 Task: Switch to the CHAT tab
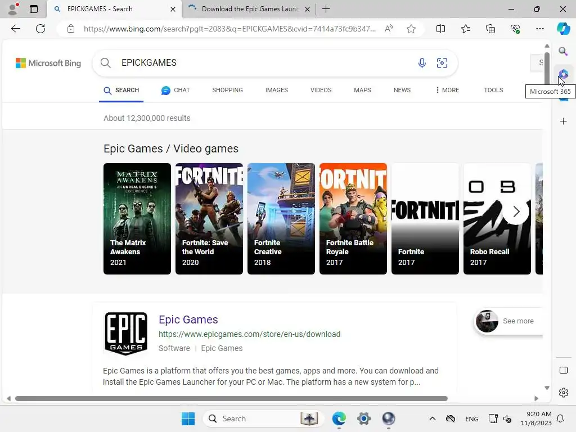coord(175,90)
